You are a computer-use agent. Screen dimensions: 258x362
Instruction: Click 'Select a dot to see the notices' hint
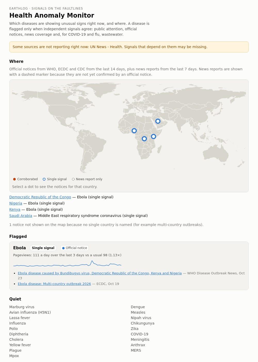click(x=55, y=187)
